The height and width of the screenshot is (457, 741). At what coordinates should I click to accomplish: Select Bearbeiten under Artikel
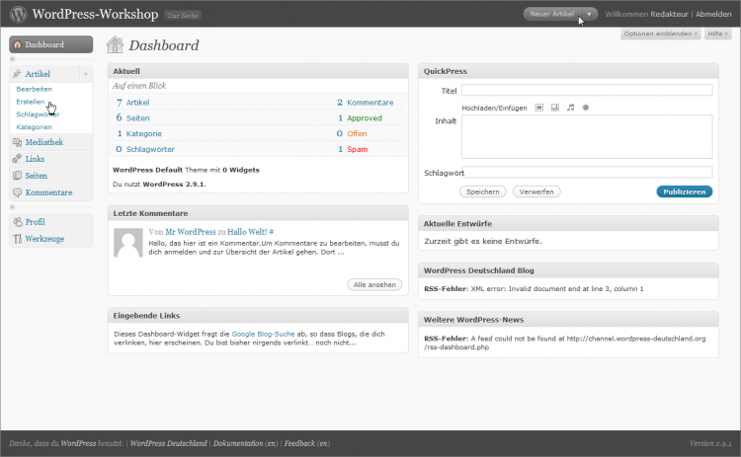coord(34,89)
